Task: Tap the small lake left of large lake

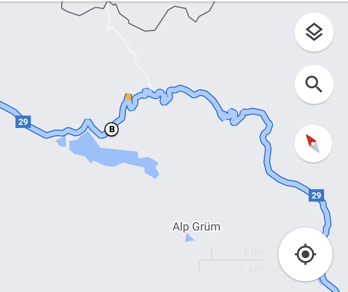Action: pyautogui.click(x=62, y=142)
